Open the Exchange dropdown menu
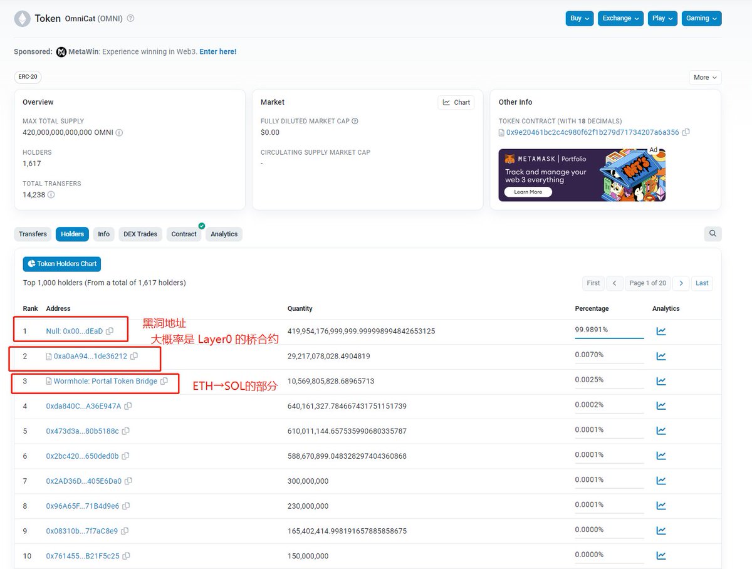The width and height of the screenshot is (752, 569). [x=620, y=18]
